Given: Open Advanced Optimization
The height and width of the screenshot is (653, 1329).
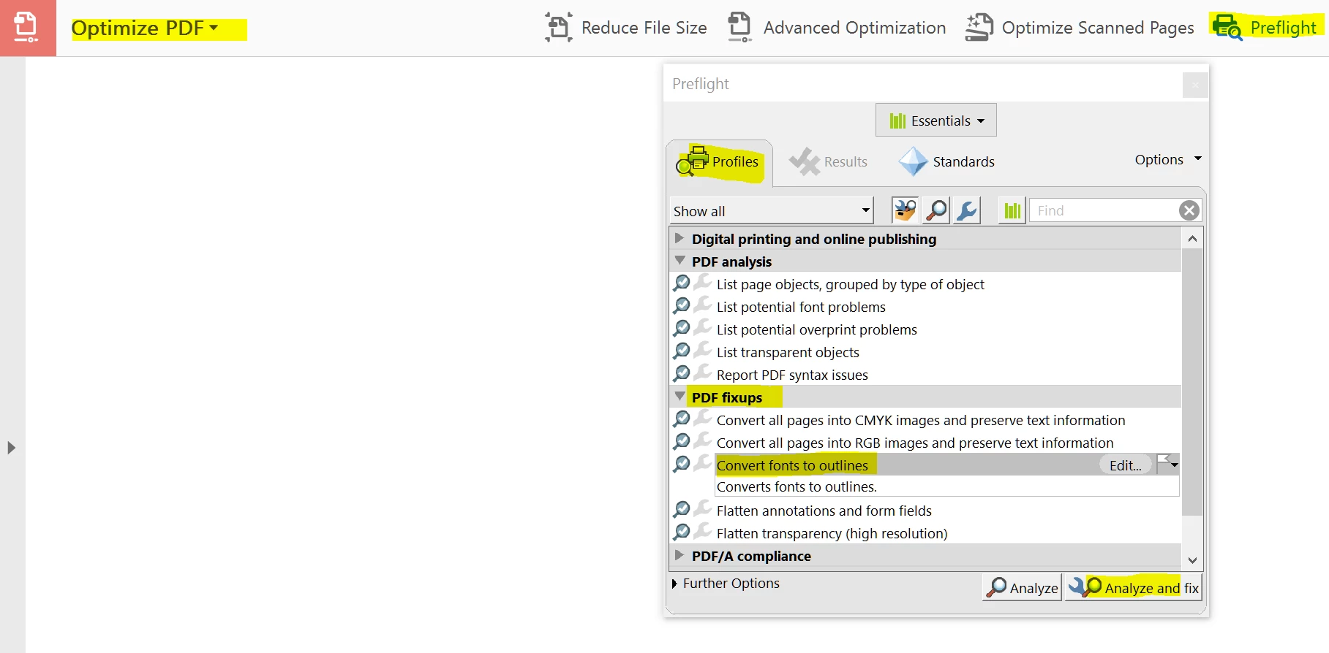Looking at the screenshot, I should [x=837, y=28].
